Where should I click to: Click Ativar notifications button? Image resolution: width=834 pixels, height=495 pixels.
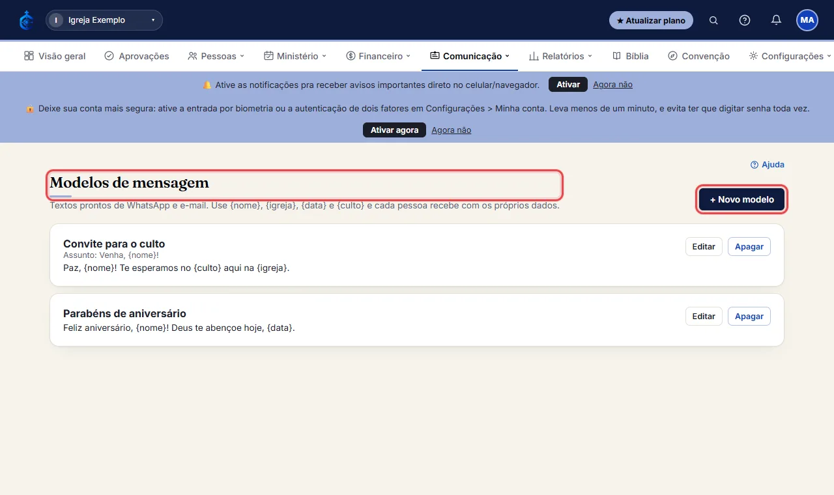(x=568, y=85)
